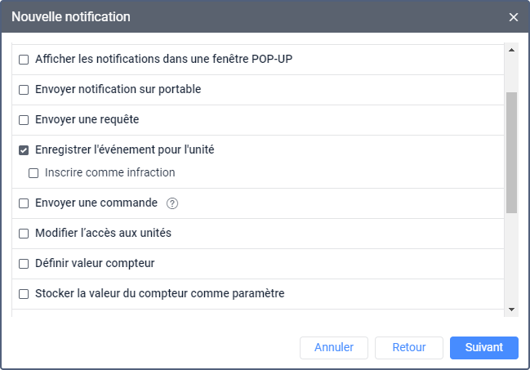Click the scrollbar up arrow

[x=511, y=50]
